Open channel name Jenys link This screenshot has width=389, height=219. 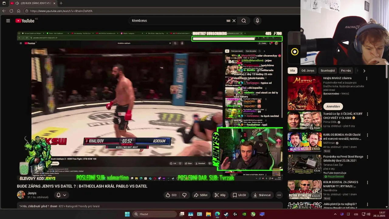(32, 193)
